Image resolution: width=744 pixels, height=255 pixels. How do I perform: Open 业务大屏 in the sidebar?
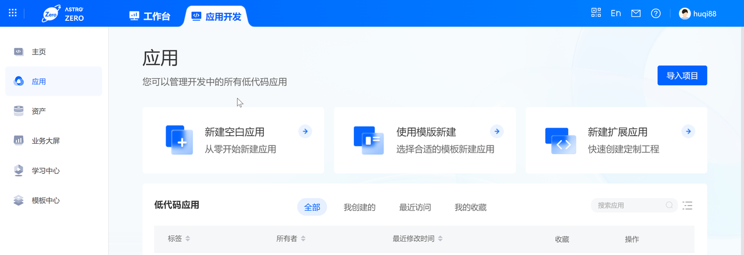pos(53,140)
